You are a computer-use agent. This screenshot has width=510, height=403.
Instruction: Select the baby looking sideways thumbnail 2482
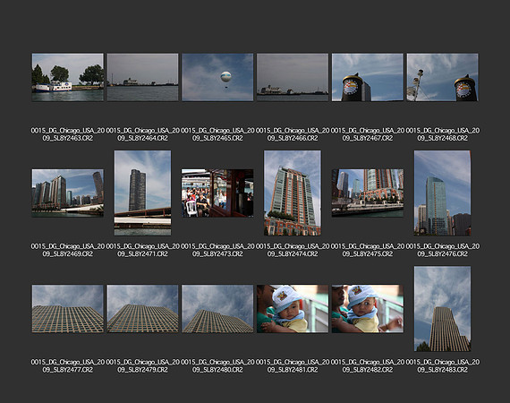368,309
